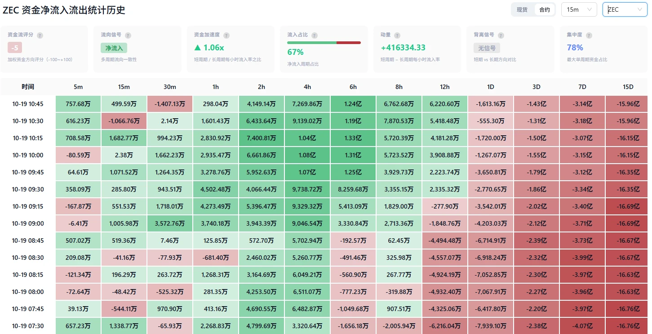Click the 78% concentration value
The width and height of the screenshot is (652, 334).
click(x=575, y=48)
